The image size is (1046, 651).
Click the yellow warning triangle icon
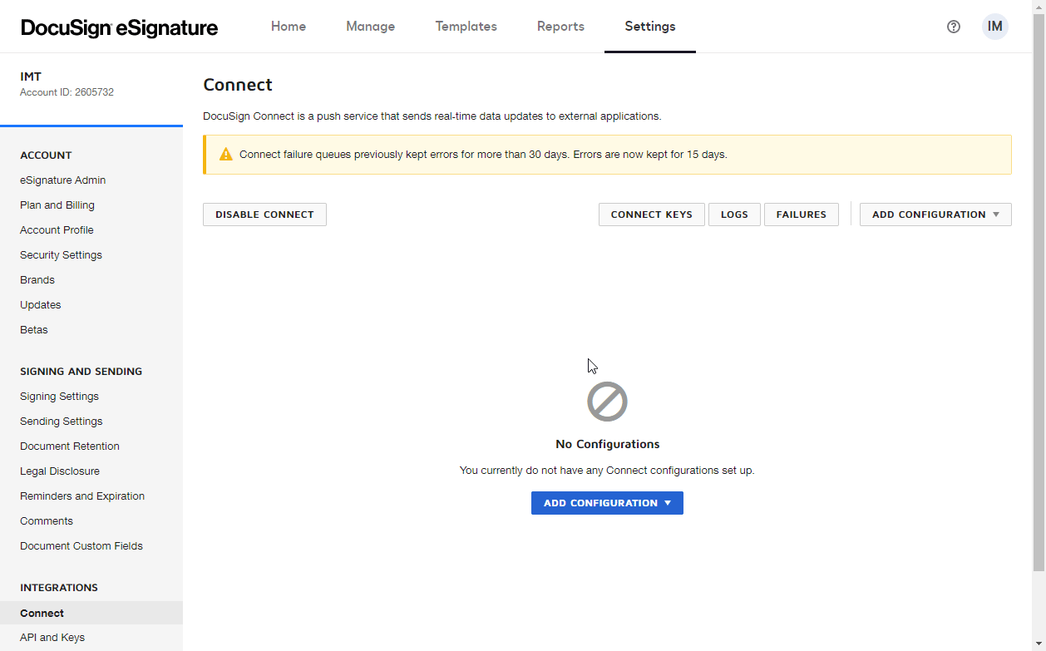click(x=225, y=155)
